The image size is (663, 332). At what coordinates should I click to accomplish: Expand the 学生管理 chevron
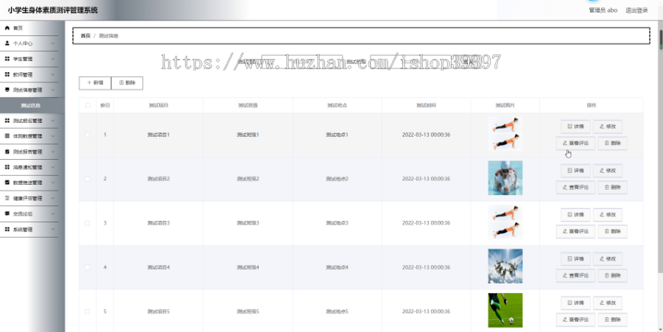[53, 59]
